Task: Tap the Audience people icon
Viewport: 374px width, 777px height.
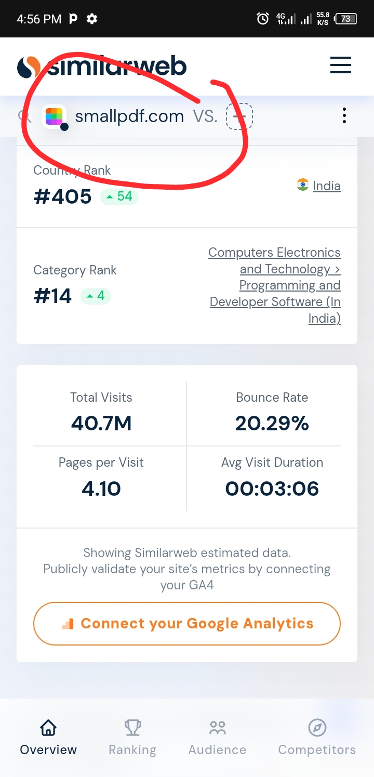Action: [217, 728]
